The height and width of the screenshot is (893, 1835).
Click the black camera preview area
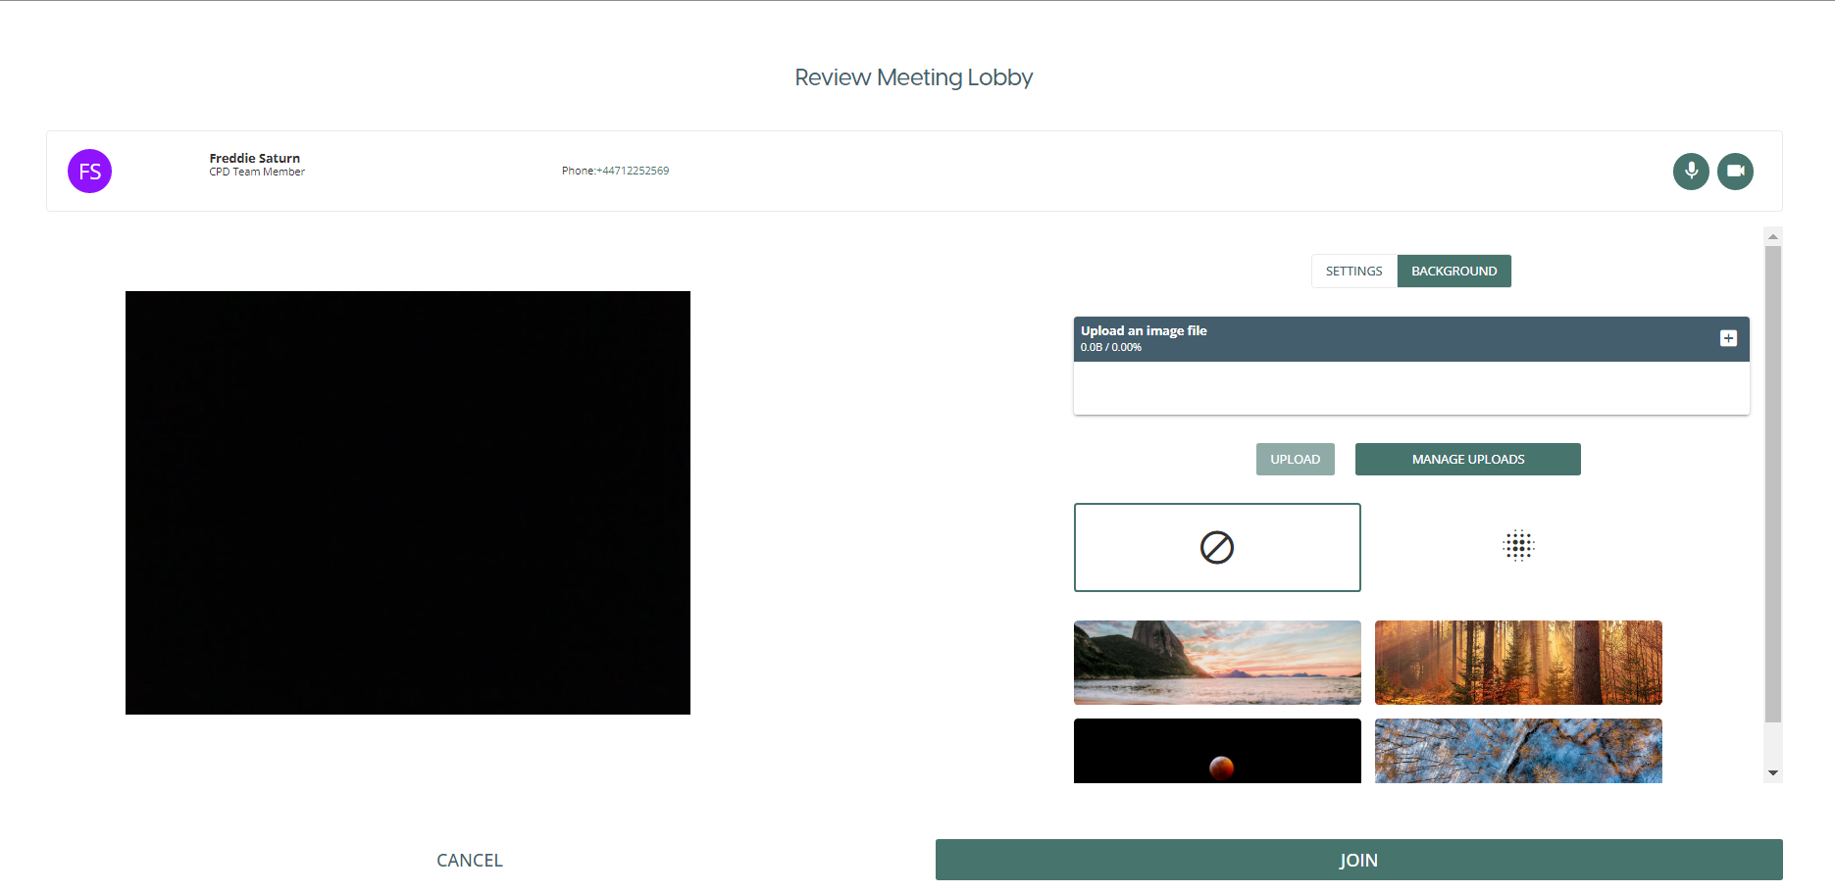(408, 503)
